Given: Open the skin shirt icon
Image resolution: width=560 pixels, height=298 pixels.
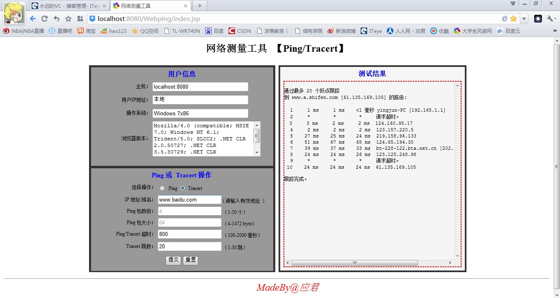Looking at the screenshot, I should tap(513, 3).
